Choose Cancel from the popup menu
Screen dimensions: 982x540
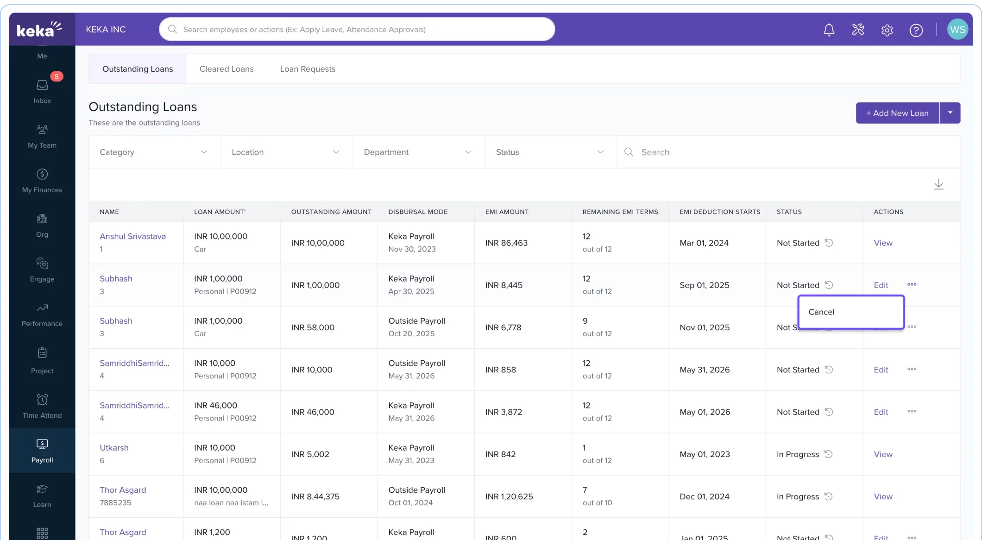851,312
